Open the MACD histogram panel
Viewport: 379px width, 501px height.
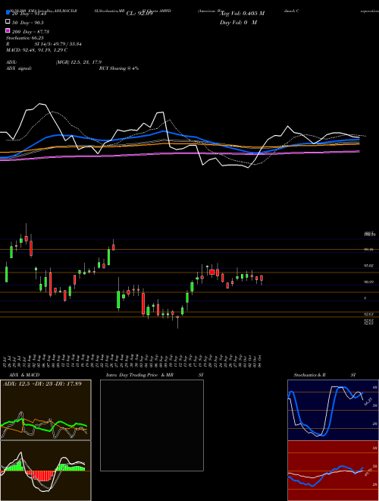point(45,471)
